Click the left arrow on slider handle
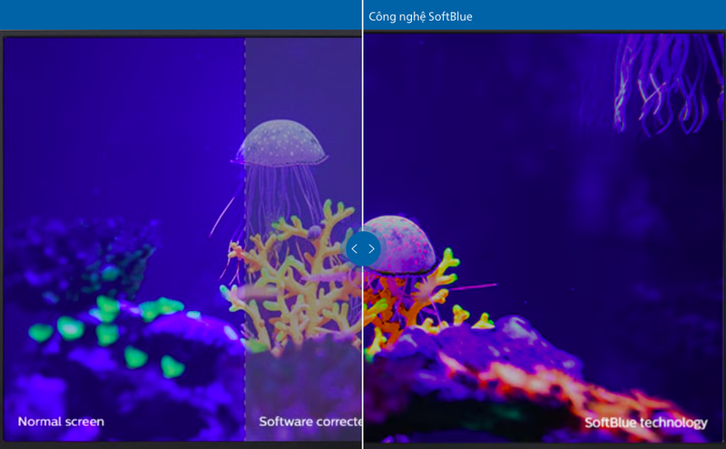This screenshot has height=449, width=726. (355, 249)
